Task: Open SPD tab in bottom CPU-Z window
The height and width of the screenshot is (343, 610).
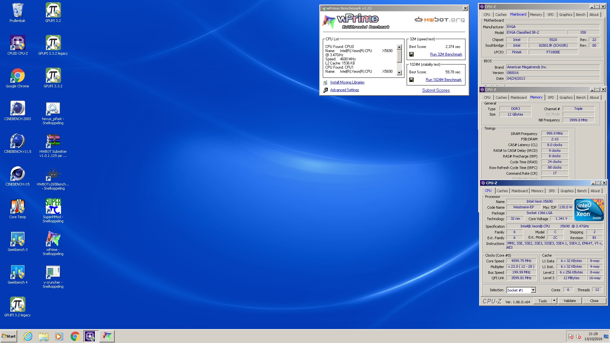Action: (x=552, y=191)
